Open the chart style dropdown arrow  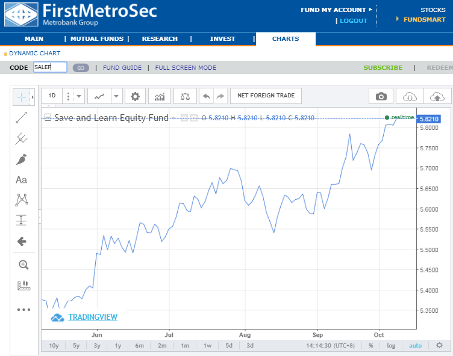click(116, 96)
